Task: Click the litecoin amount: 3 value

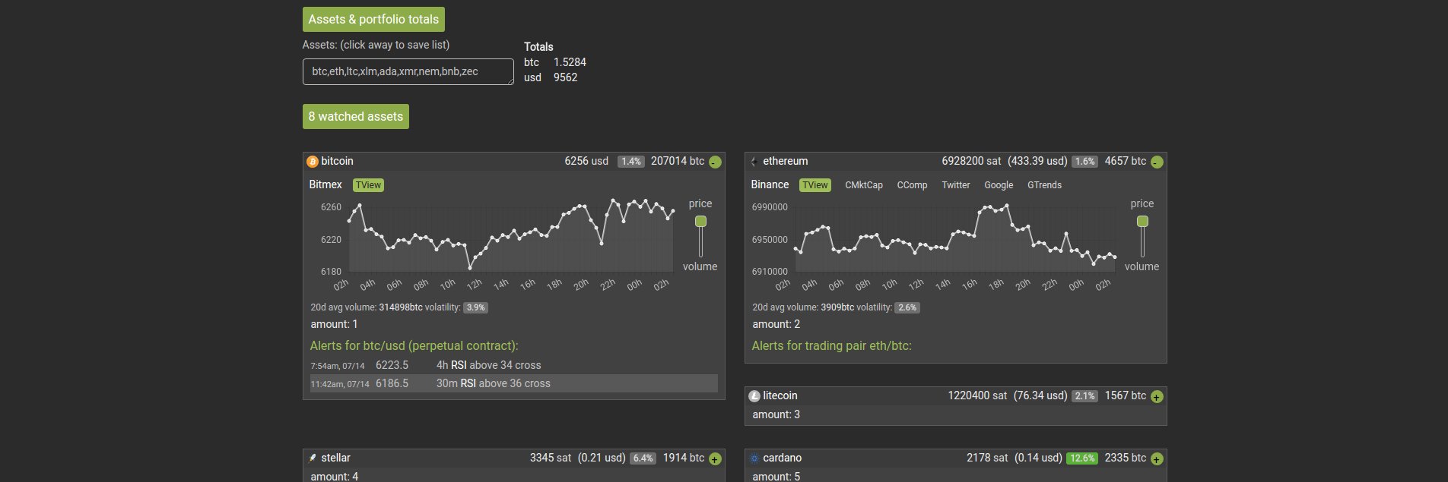Action: (x=776, y=414)
